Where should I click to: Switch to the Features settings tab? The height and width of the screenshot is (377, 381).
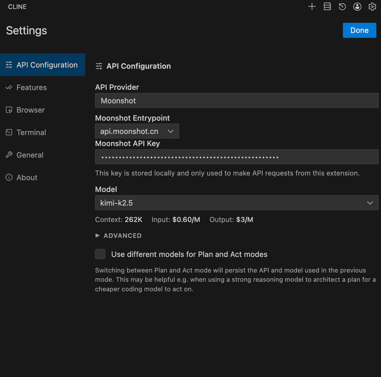tap(31, 87)
